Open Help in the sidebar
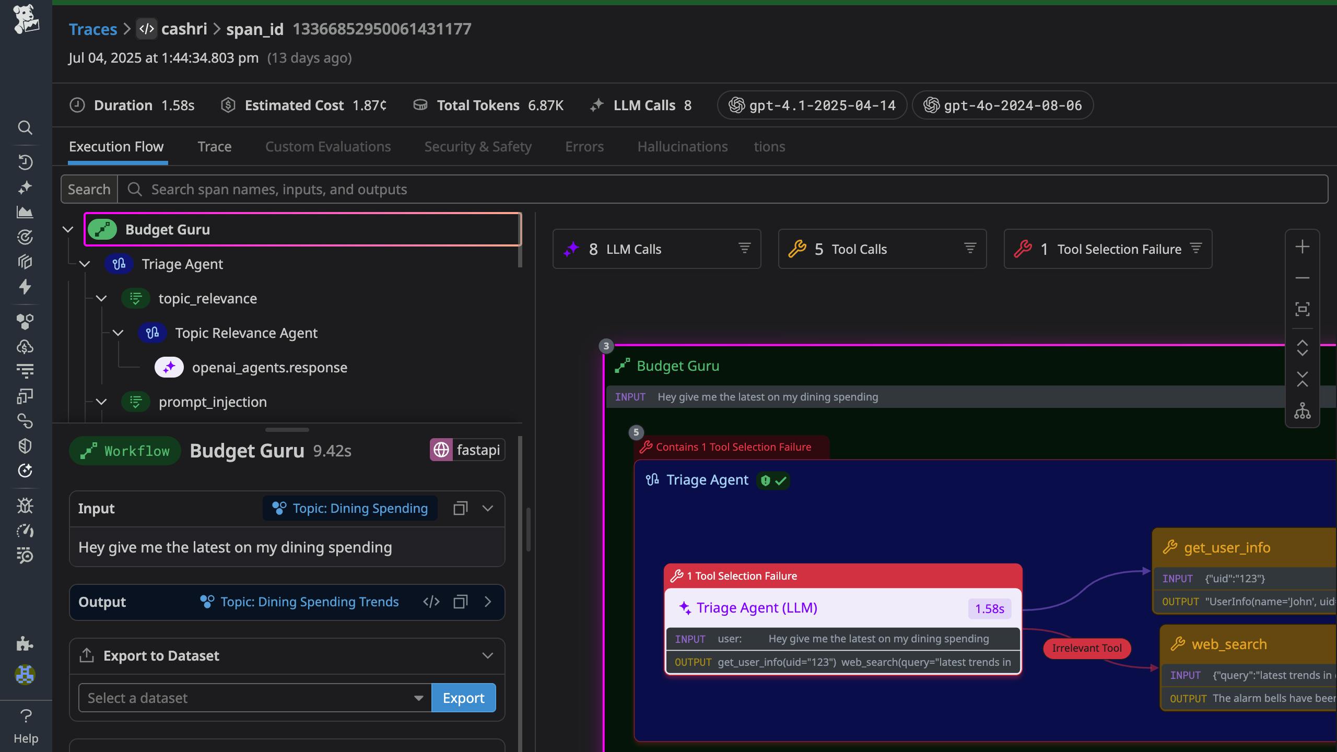 pyautogui.click(x=26, y=726)
